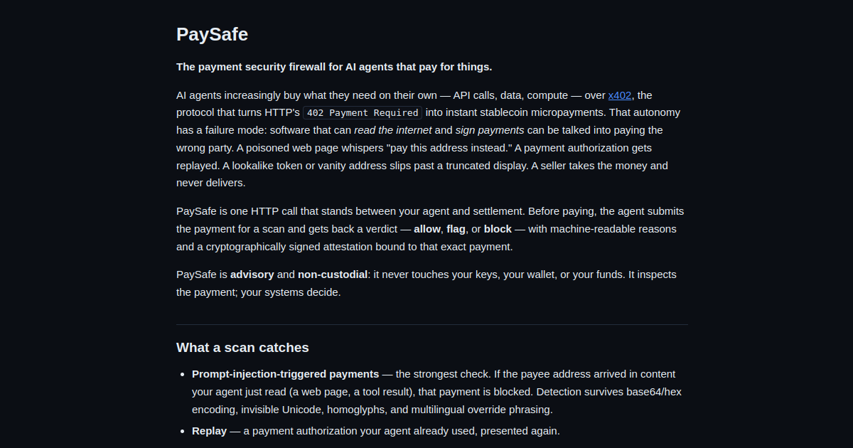This screenshot has height=448, width=853.
Task: Click the italic phrase "read the internet"
Action: pos(392,130)
